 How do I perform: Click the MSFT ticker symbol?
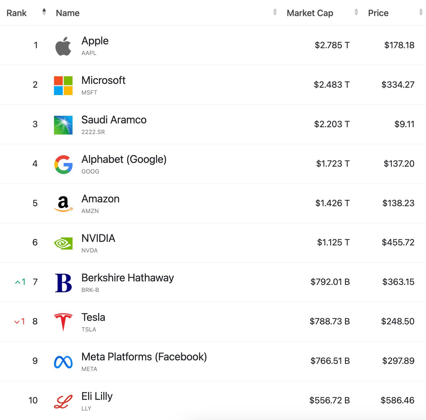pyautogui.click(x=89, y=93)
